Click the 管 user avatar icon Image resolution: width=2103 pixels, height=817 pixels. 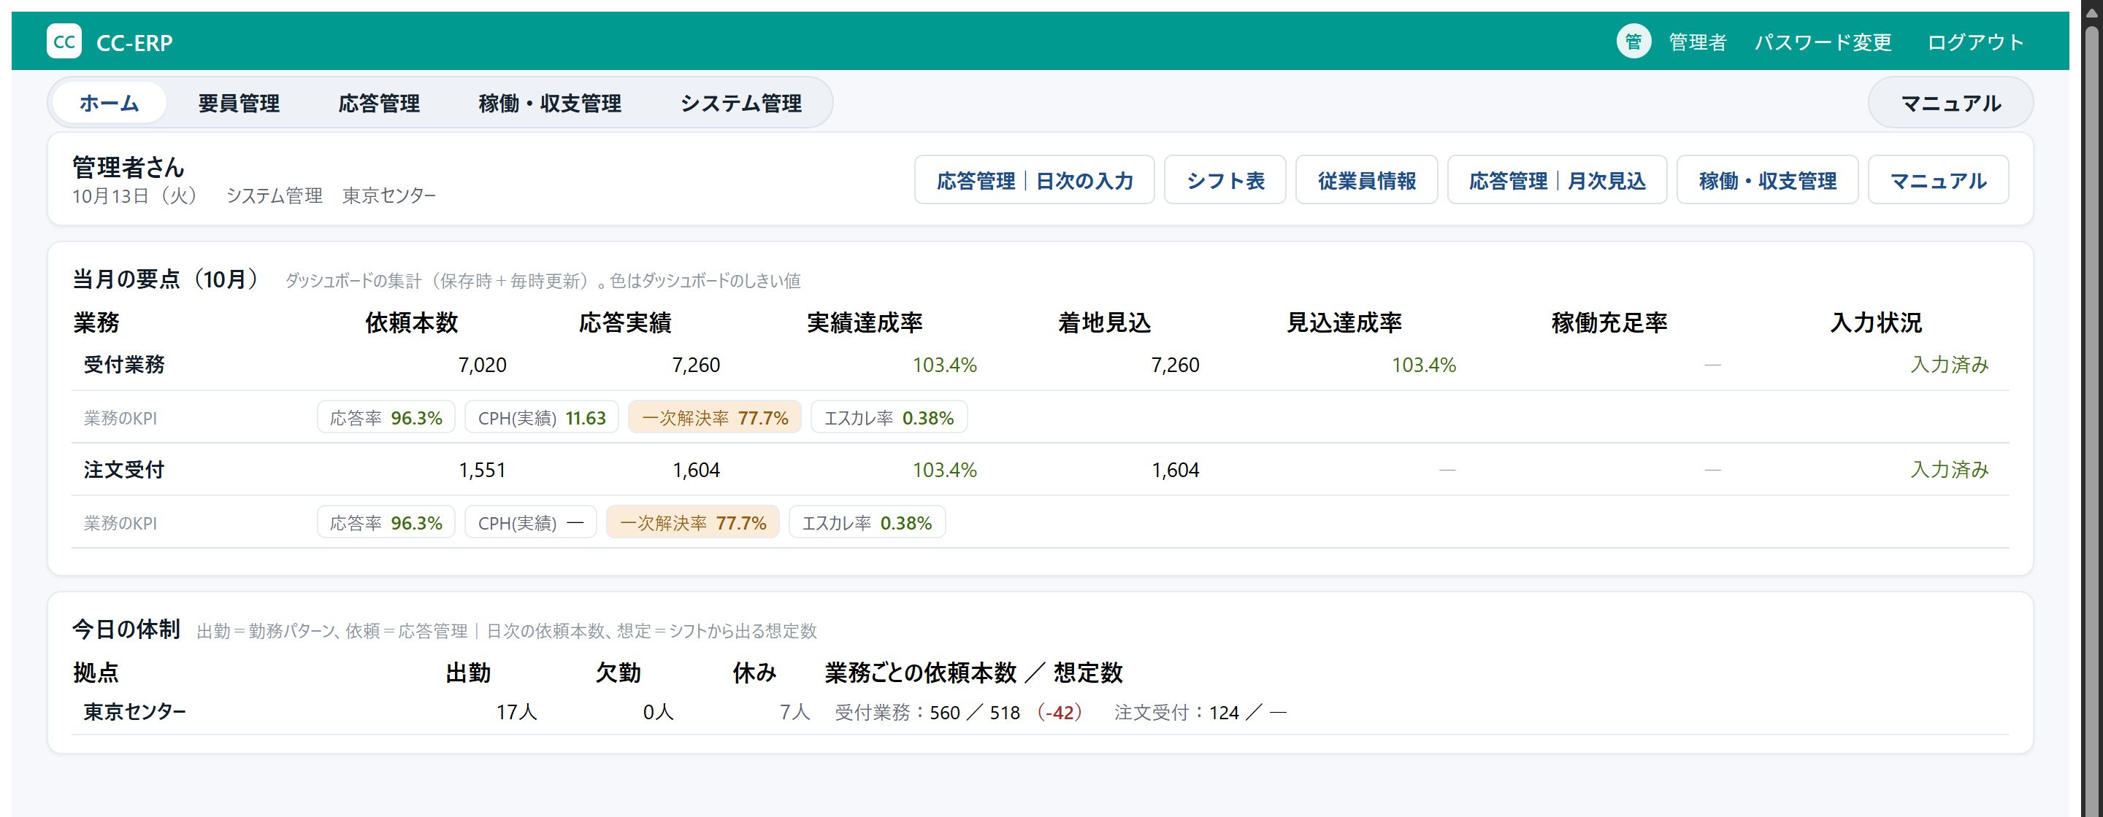tap(1633, 42)
